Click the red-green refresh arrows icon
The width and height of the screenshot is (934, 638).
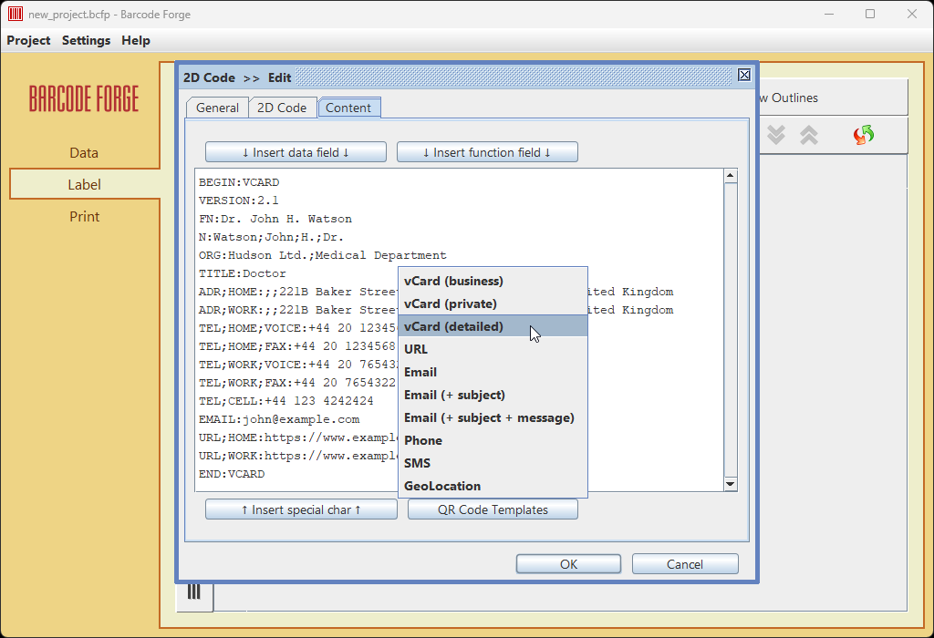pos(863,135)
